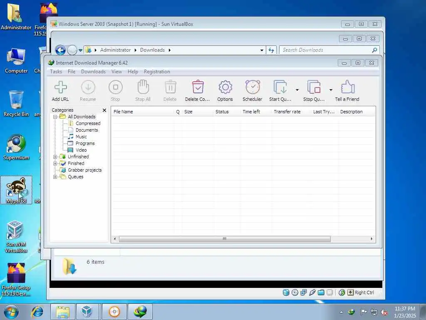426x320 pixels.
Task: Close the Categories panel
Action: click(x=104, y=110)
